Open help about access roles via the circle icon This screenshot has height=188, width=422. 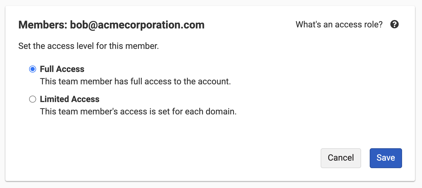tap(395, 24)
